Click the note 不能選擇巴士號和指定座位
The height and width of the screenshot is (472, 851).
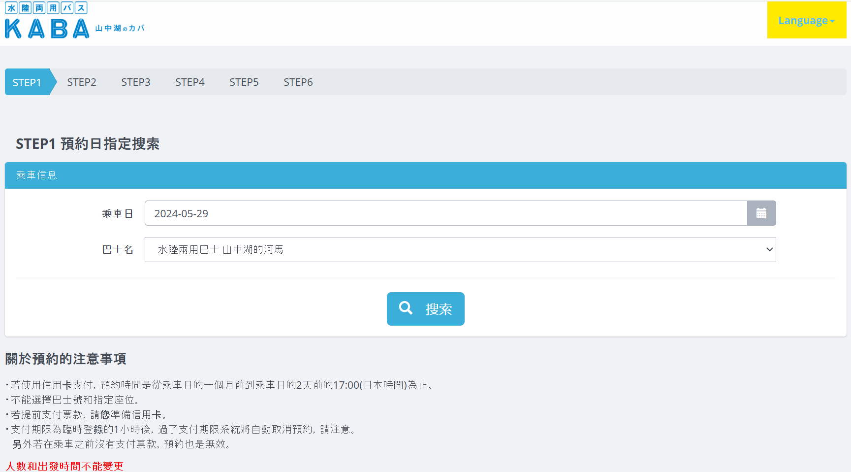73,400
